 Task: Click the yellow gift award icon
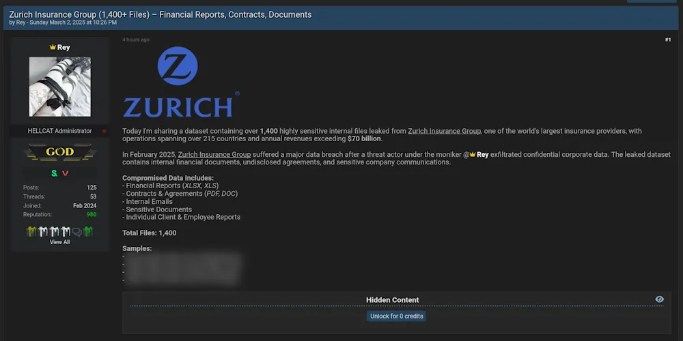click(31, 231)
